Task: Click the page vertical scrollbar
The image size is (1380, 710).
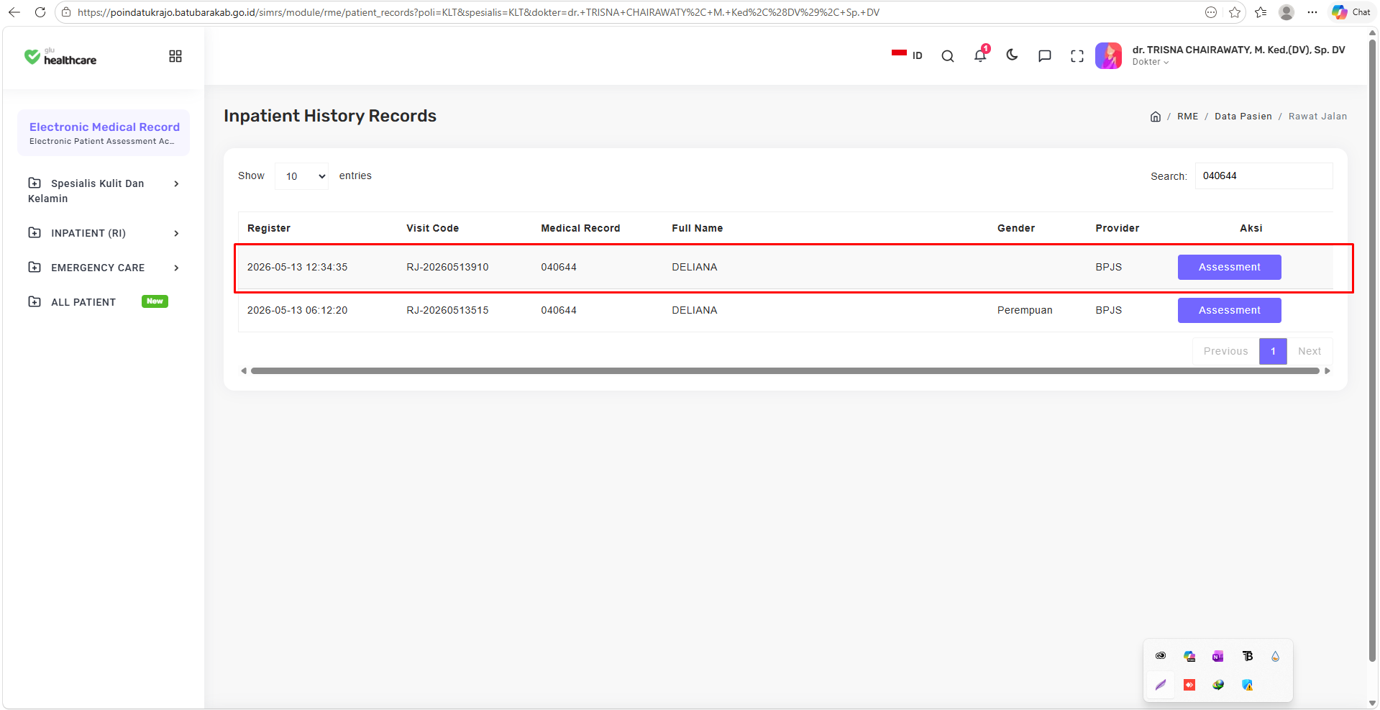Action: [x=1373, y=349]
